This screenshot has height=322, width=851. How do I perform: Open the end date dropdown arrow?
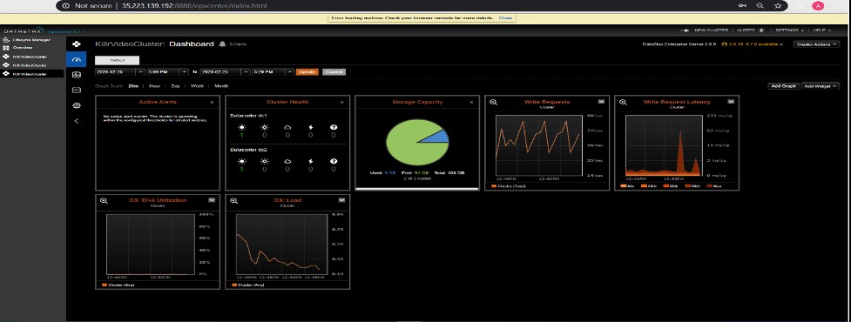[246, 71]
